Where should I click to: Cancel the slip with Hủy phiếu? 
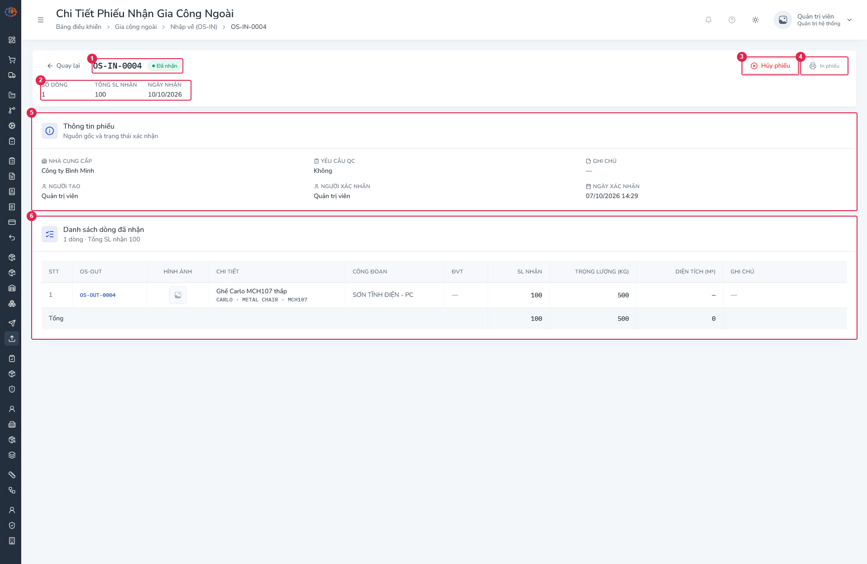(x=770, y=66)
